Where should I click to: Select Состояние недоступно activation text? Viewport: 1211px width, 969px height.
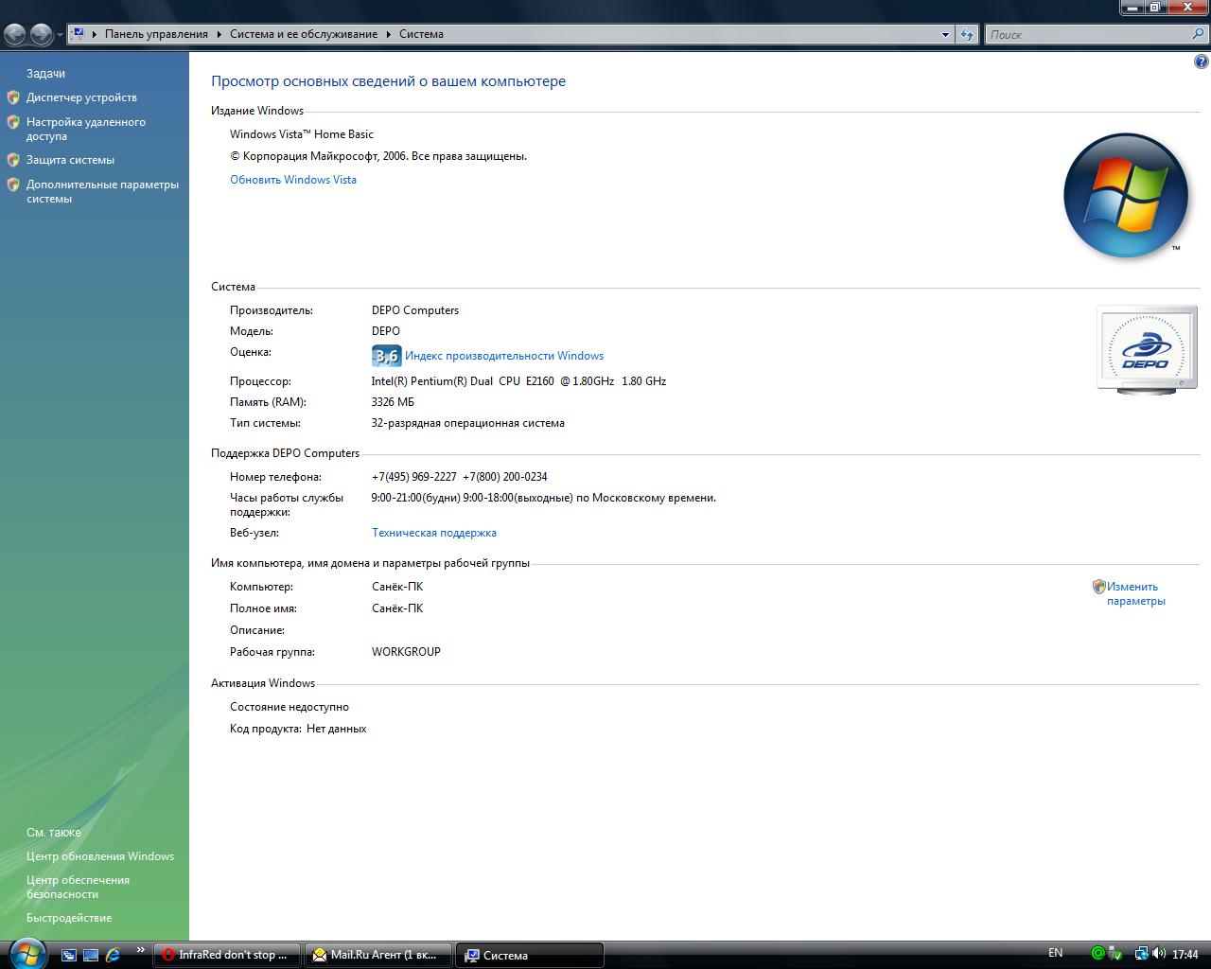coord(290,707)
